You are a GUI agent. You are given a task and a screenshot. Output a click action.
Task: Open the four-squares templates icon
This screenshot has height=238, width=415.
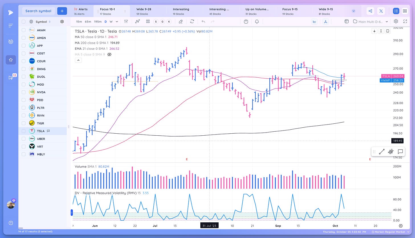148,21
